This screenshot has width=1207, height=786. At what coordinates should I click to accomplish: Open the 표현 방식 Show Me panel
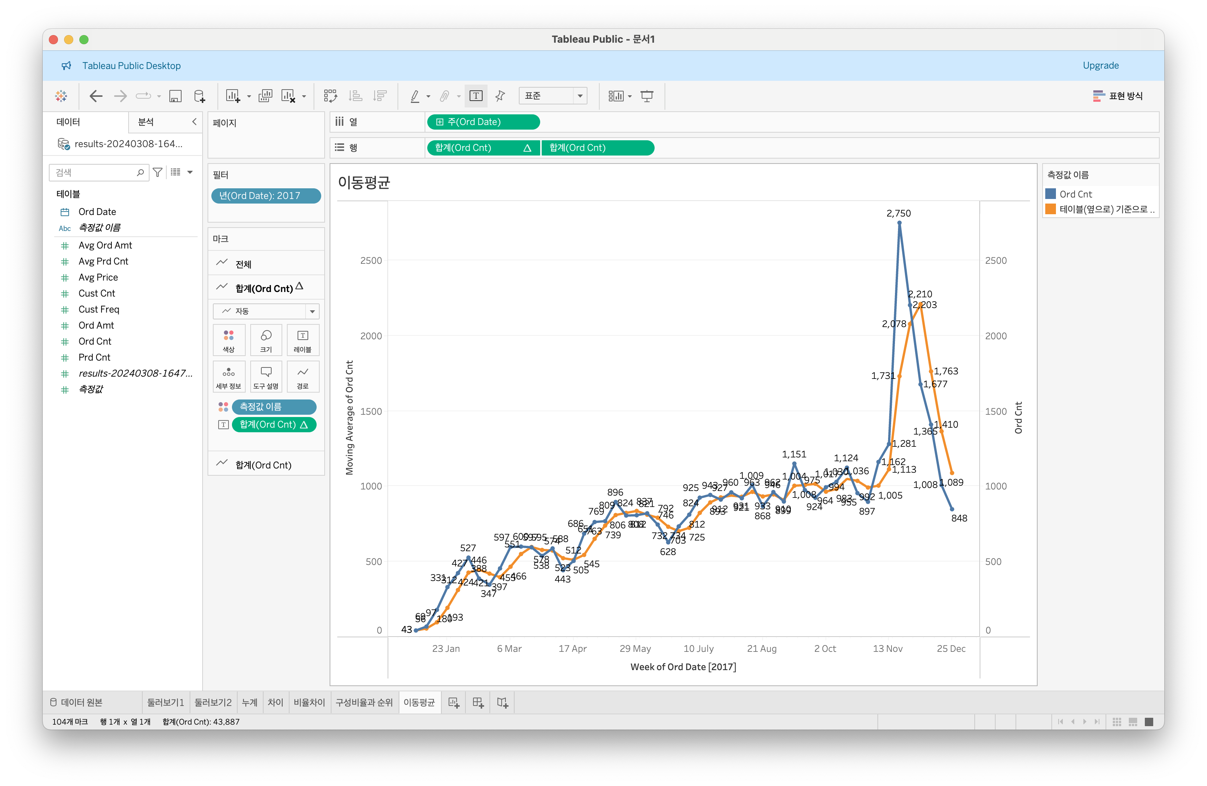(1118, 96)
